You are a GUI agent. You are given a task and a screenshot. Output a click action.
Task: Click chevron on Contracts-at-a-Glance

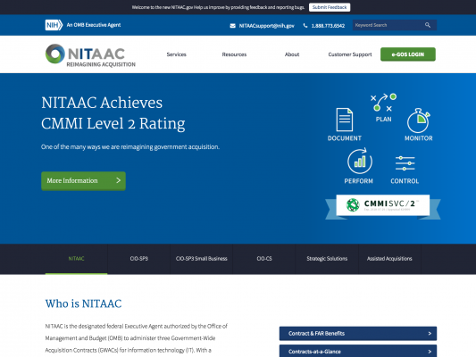[x=430, y=352]
